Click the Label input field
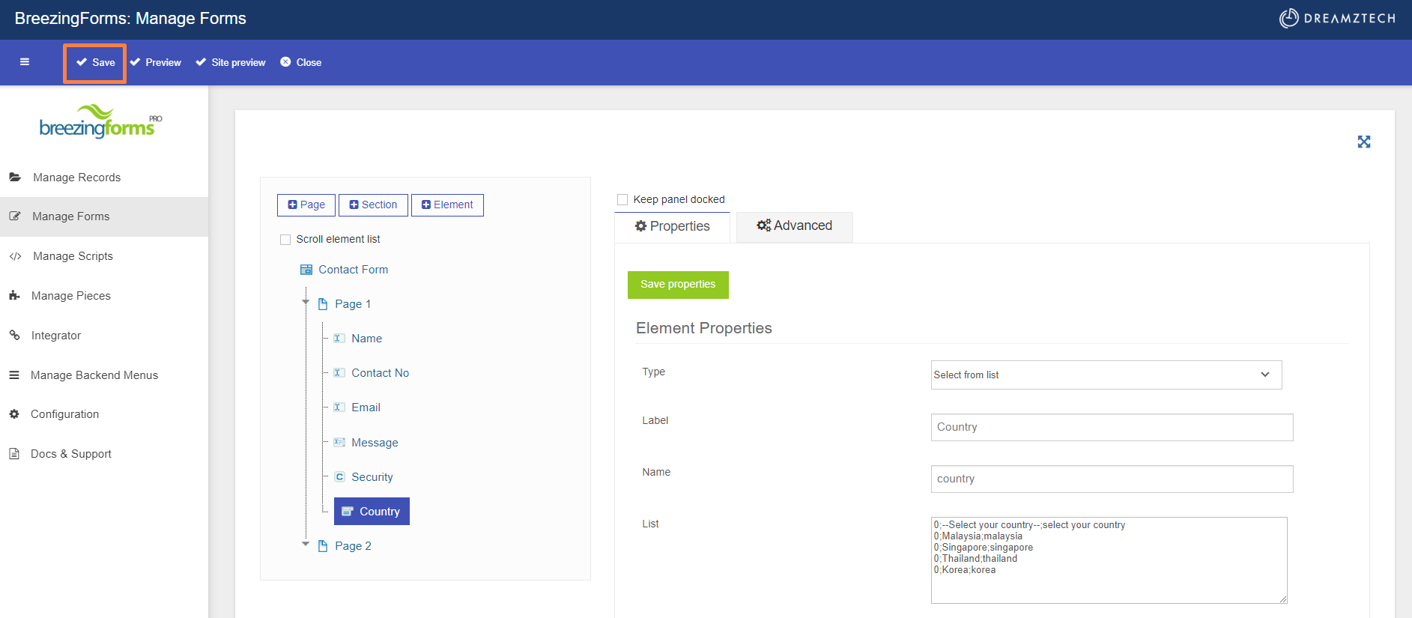Image resolution: width=1412 pixels, height=618 pixels. pos(1112,428)
